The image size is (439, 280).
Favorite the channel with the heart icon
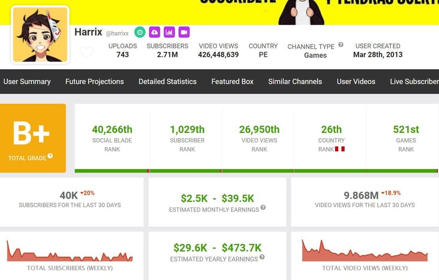(x=87, y=52)
